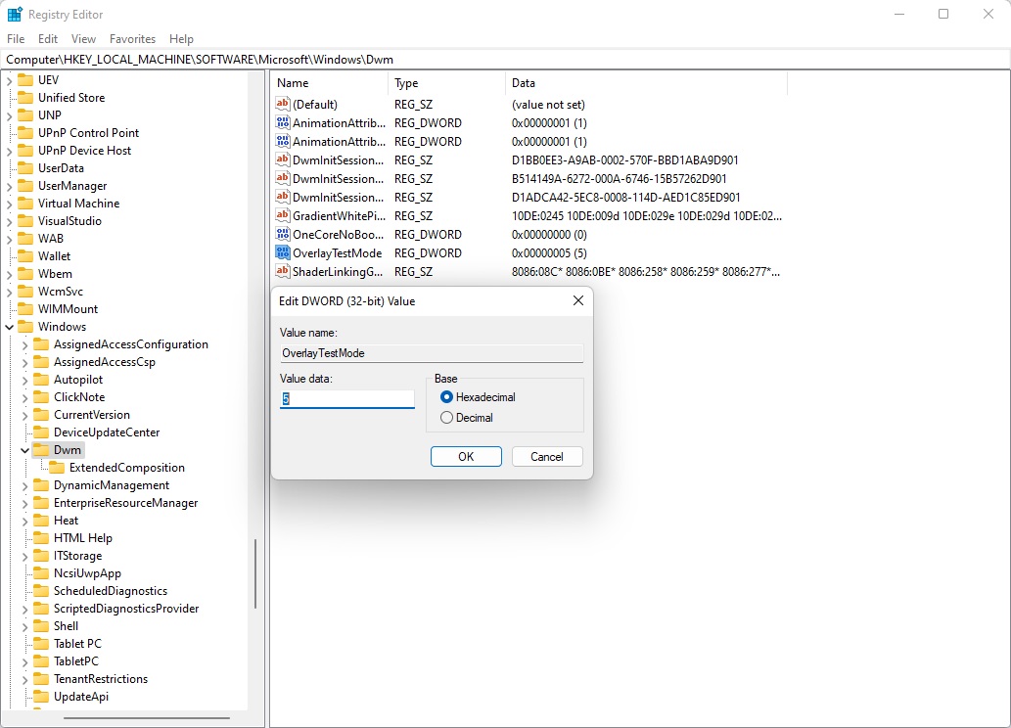Image resolution: width=1011 pixels, height=728 pixels.
Task: Click the GradientWhitePi... string icon
Action: [x=283, y=215]
